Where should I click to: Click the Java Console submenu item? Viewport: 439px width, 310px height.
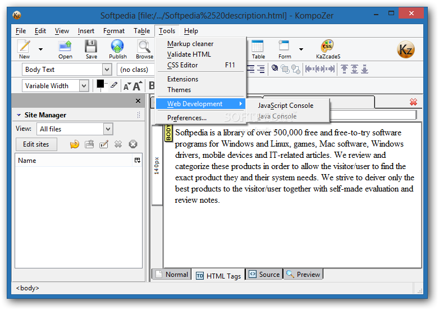[x=287, y=116]
